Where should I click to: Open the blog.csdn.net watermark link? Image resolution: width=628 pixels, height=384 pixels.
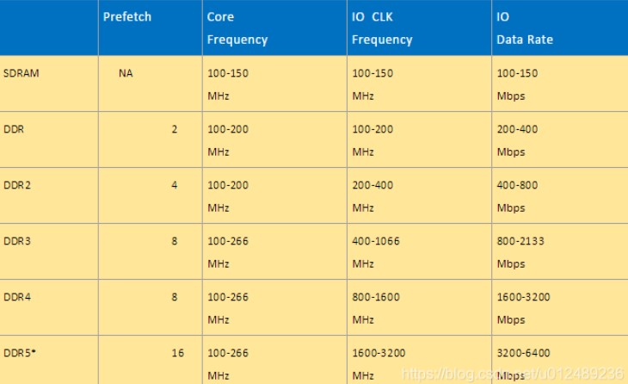click(x=513, y=373)
